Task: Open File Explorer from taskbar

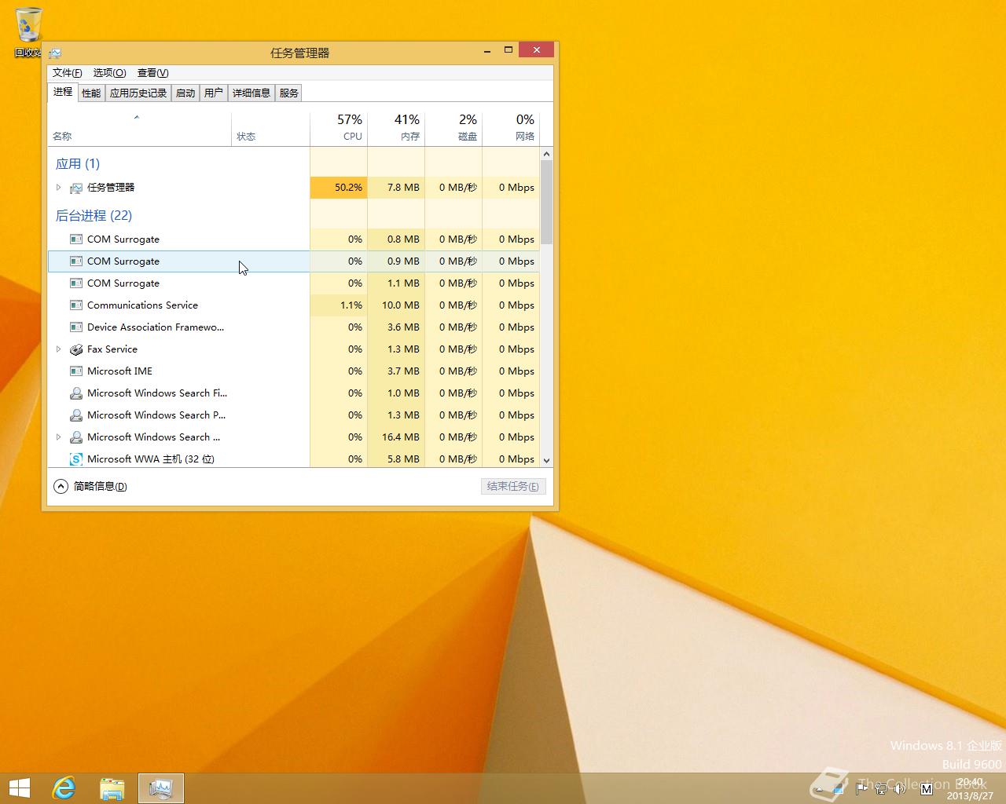Action: click(112, 788)
